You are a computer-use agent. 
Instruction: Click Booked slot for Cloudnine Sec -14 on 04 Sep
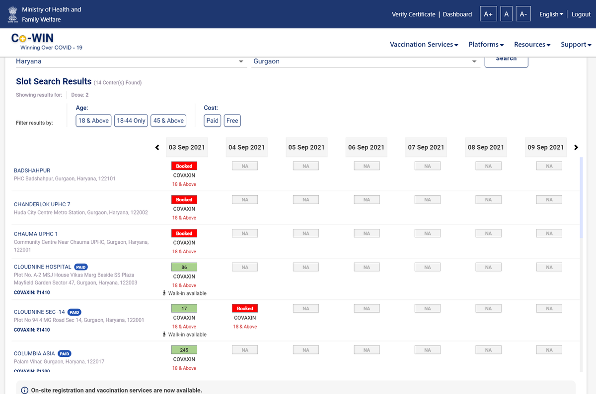point(245,308)
